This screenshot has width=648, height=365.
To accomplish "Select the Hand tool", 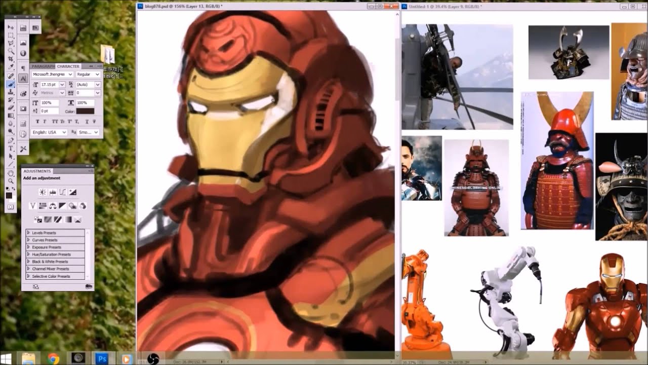I will click(x=11, y=173).
